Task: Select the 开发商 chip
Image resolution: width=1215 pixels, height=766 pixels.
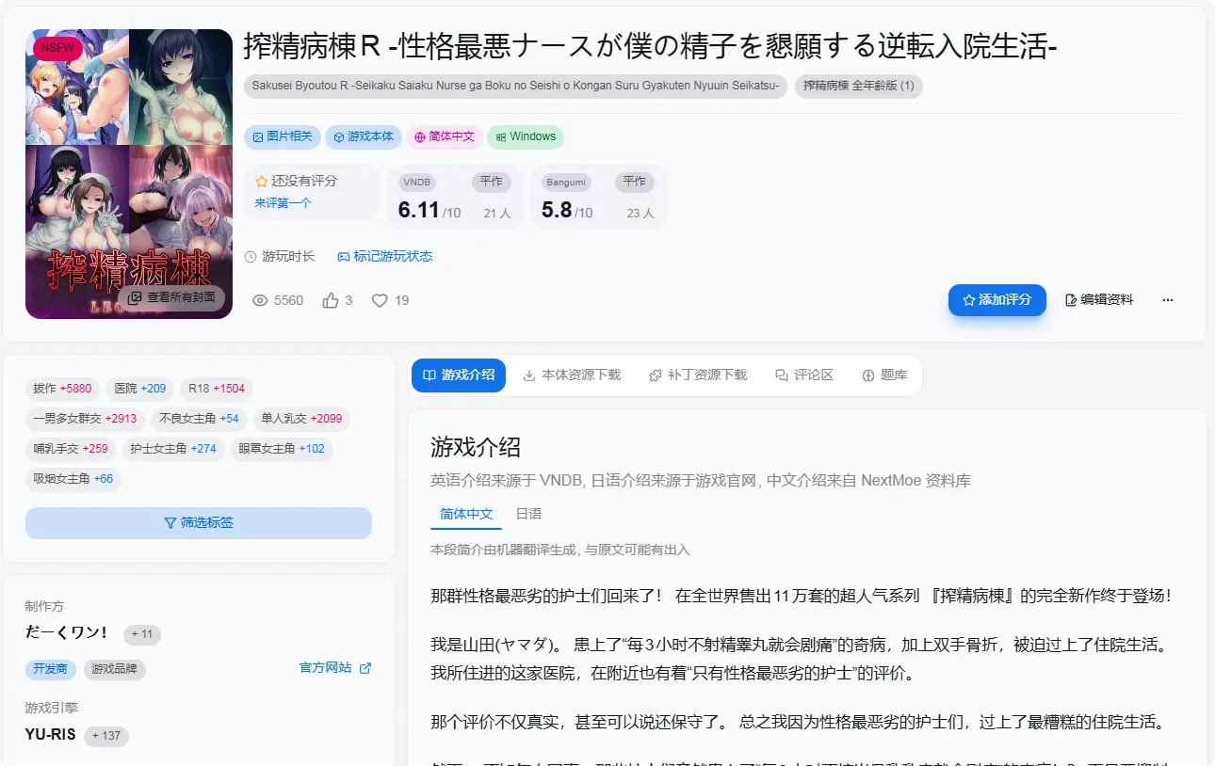Action: [x=50, y=669]
